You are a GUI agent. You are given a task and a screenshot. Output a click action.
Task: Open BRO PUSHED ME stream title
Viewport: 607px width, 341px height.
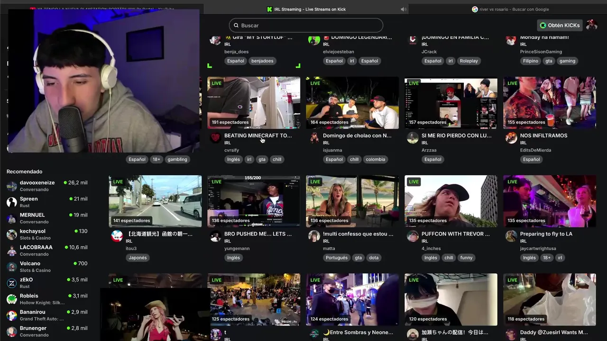click(258, 233)
